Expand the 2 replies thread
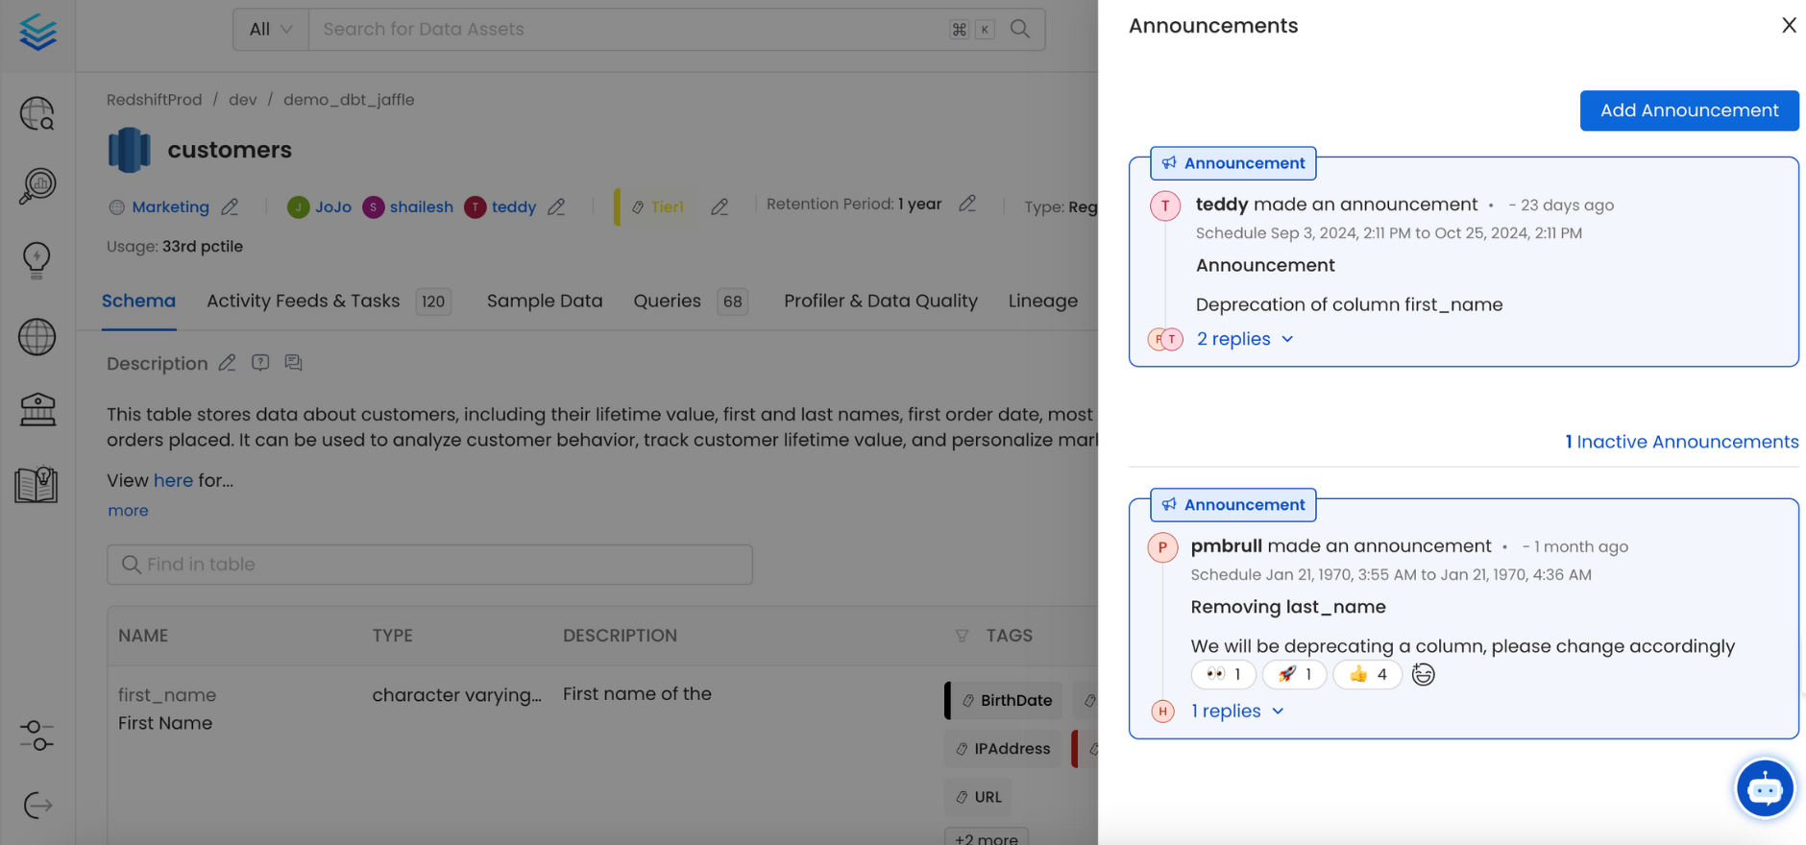The height and width of the screenshot is (845, 1806). pyautogui.click(x=1244, y=339)
